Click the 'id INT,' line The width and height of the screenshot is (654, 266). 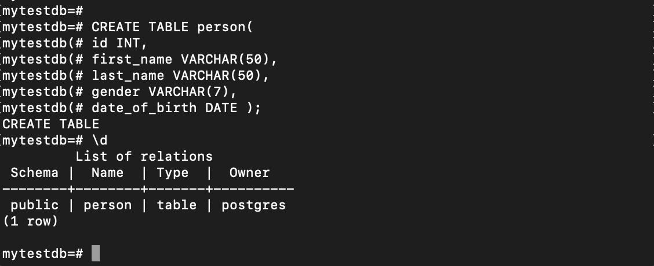119,43
